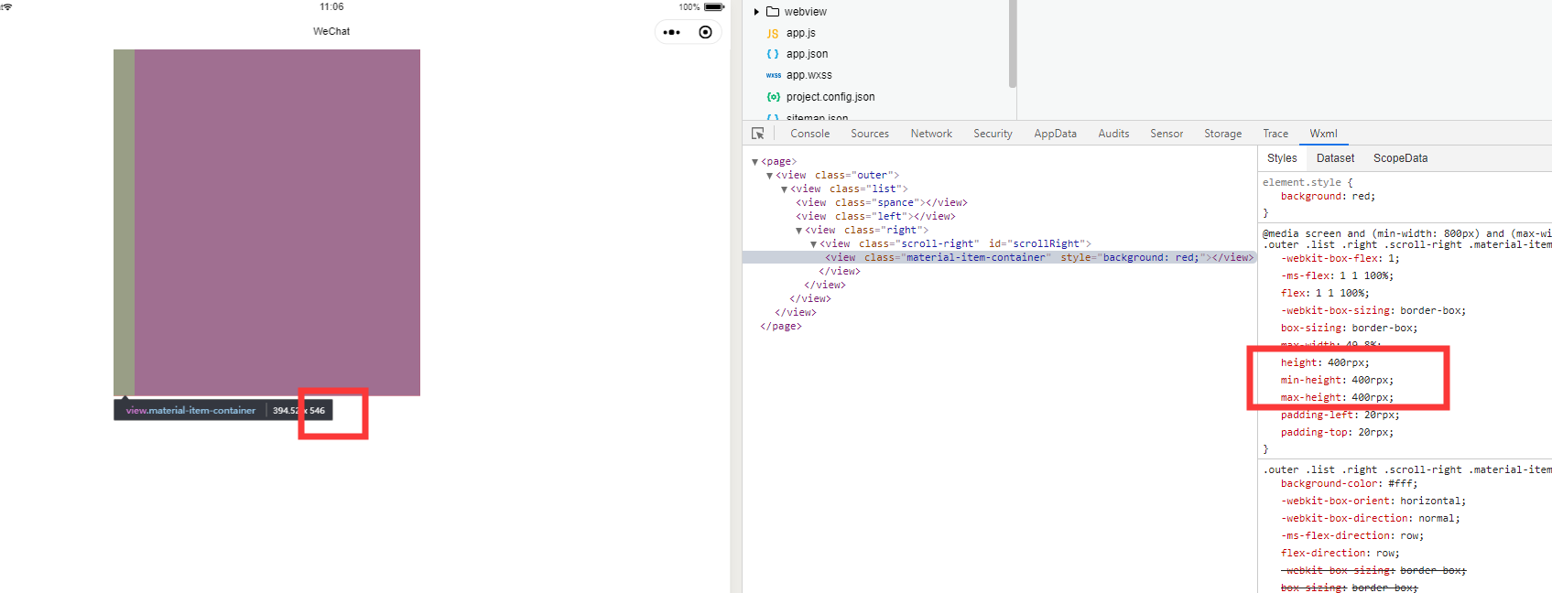Click the WeChat title in simulator
This screenshot has width=1552, height=593.
331,31
